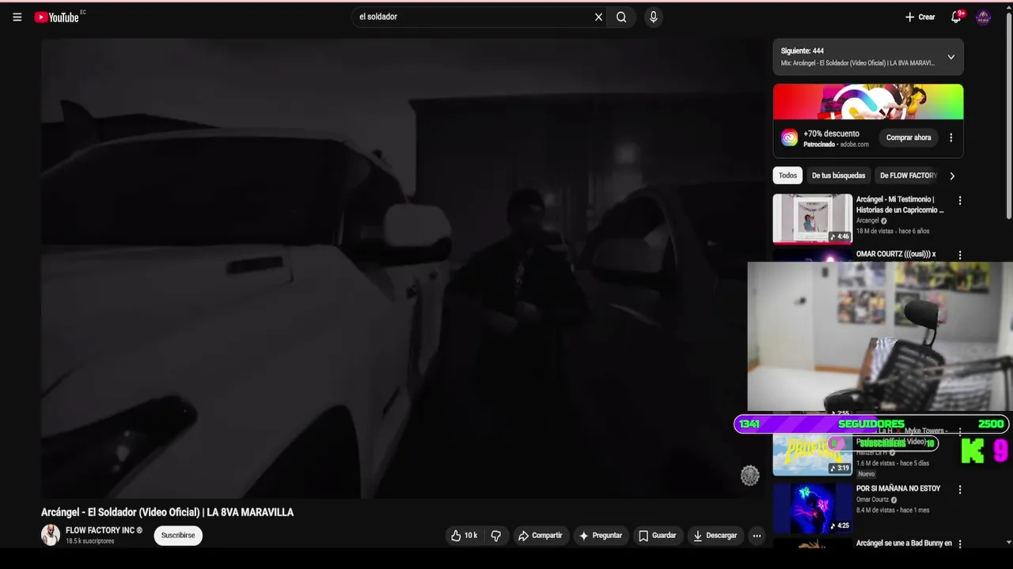Like the video with 10 k thumbs up
Image resolution: width=1013 pixels, height=569 pixels.
(464, 536)
